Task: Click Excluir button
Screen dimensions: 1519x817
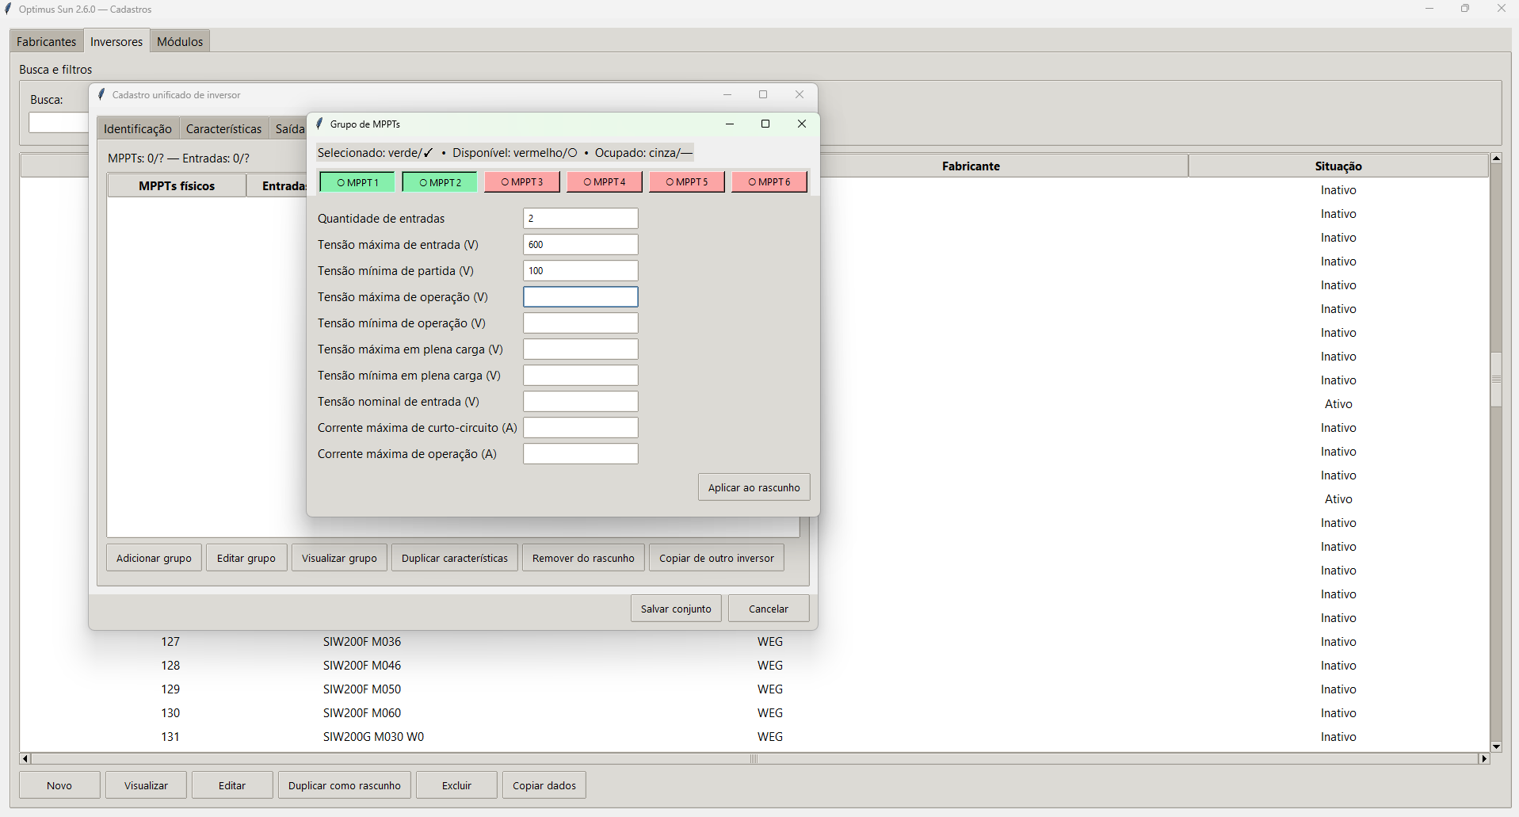Action: click(456, 785)
